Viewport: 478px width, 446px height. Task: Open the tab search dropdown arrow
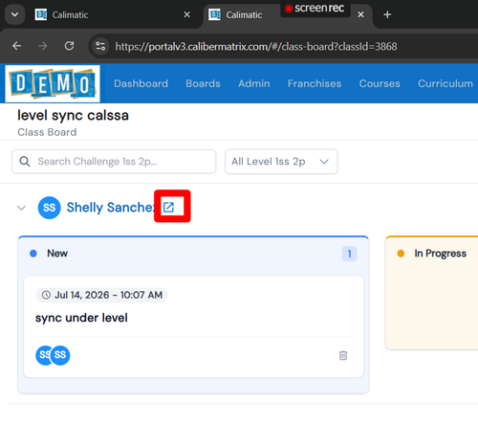coord(14,14)
